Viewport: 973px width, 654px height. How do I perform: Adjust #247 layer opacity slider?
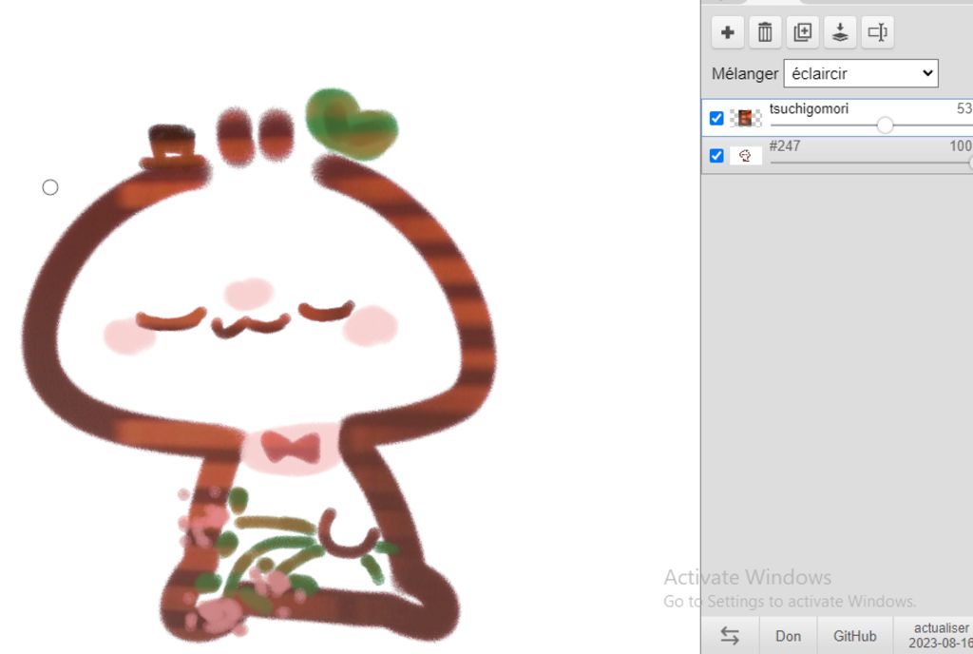[871, 163]
